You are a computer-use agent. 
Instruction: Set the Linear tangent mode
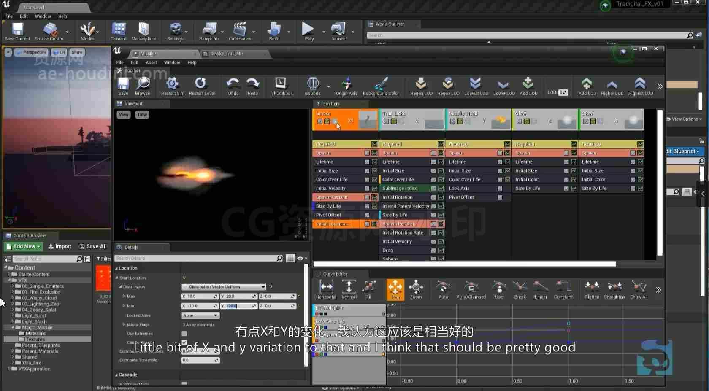tap(541, 289)
